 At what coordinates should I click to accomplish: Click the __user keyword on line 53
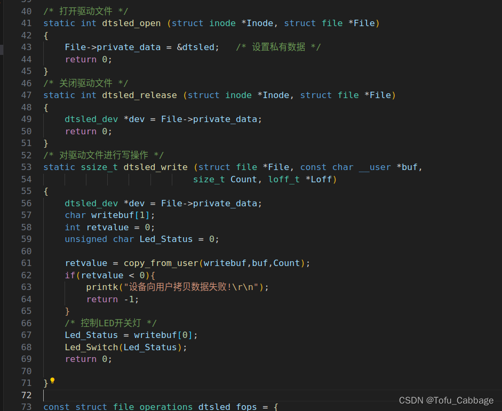click(x=375, y=167)
